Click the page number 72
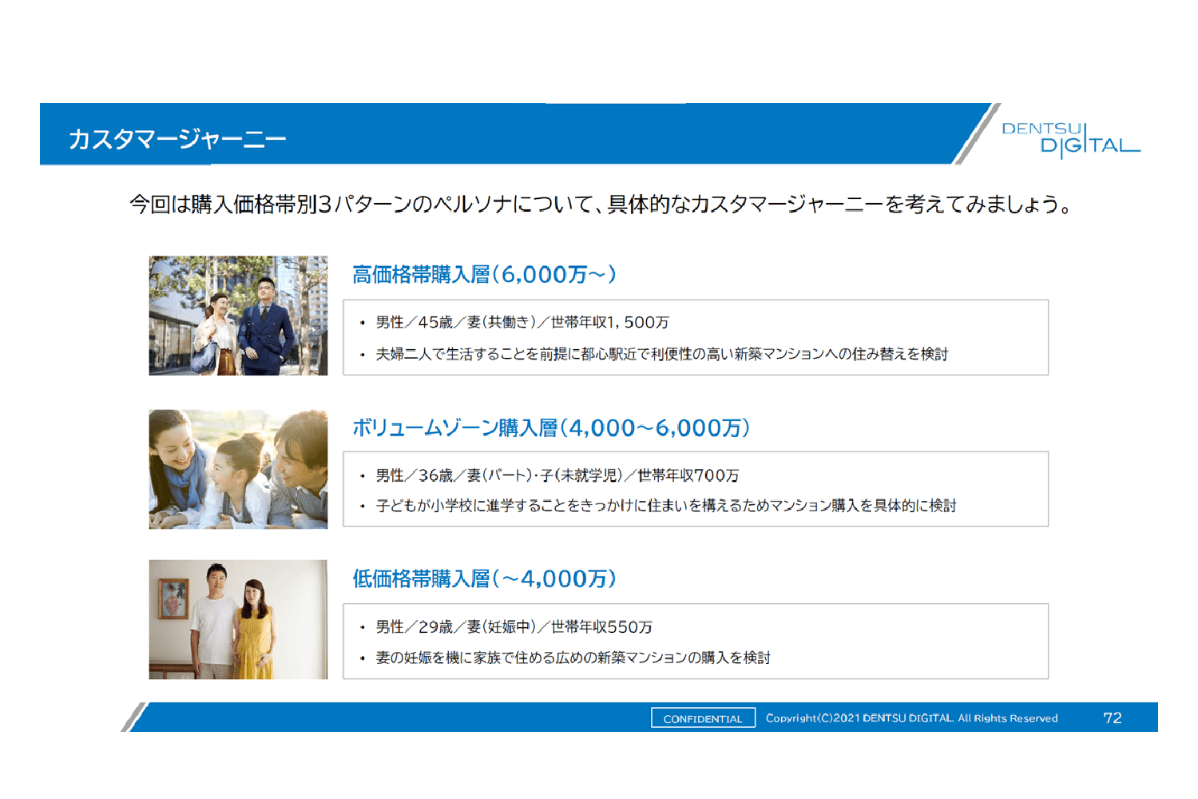This screenshot has height=799, width=1198. [1113, 718]
